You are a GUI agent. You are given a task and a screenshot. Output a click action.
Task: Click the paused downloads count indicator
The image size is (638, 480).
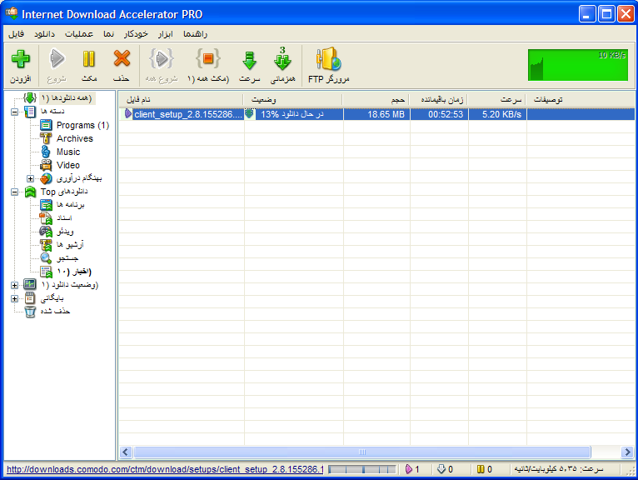[485, 469]
